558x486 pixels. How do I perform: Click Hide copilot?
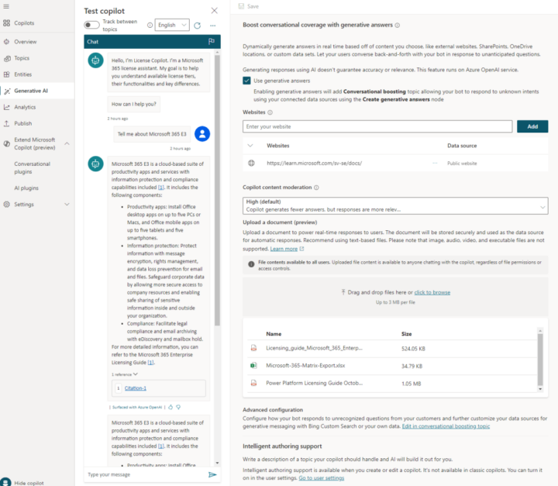[29, 483]
